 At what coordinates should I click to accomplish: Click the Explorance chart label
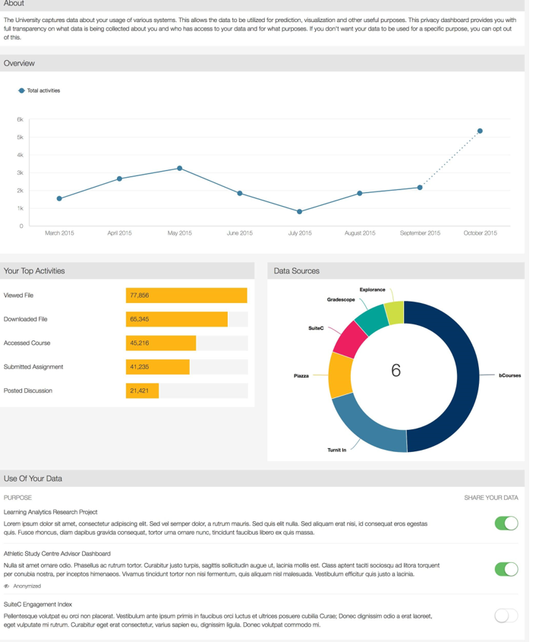[372, 289]
